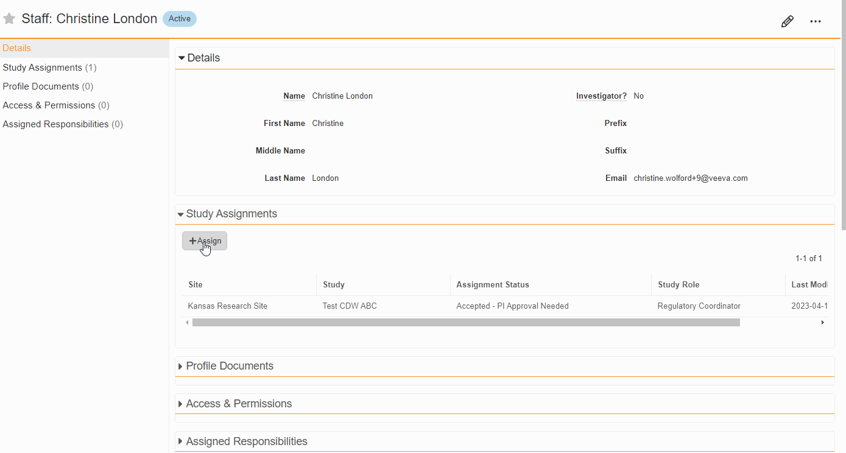Click the Assign button

[x=205, y=241]
